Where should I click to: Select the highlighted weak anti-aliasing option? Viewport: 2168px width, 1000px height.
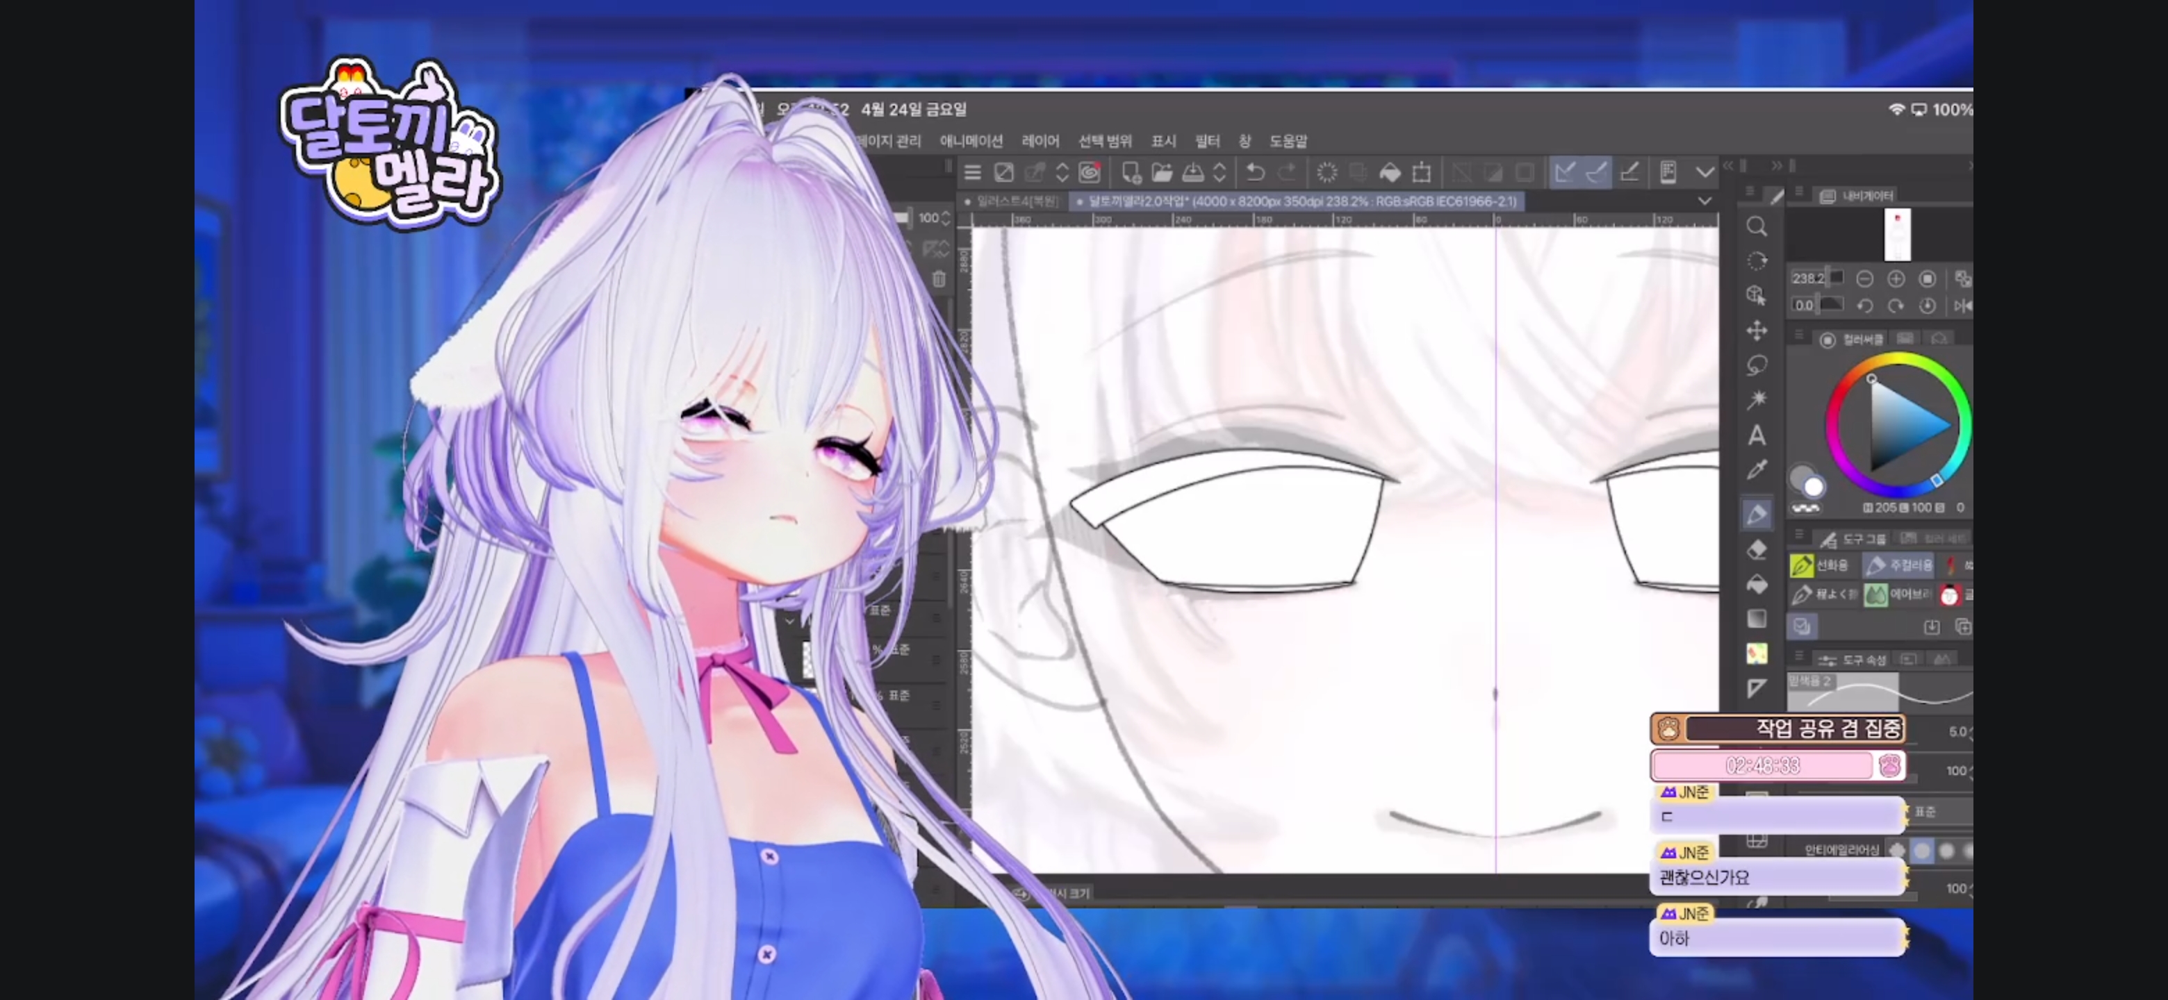pos(1922,850)
